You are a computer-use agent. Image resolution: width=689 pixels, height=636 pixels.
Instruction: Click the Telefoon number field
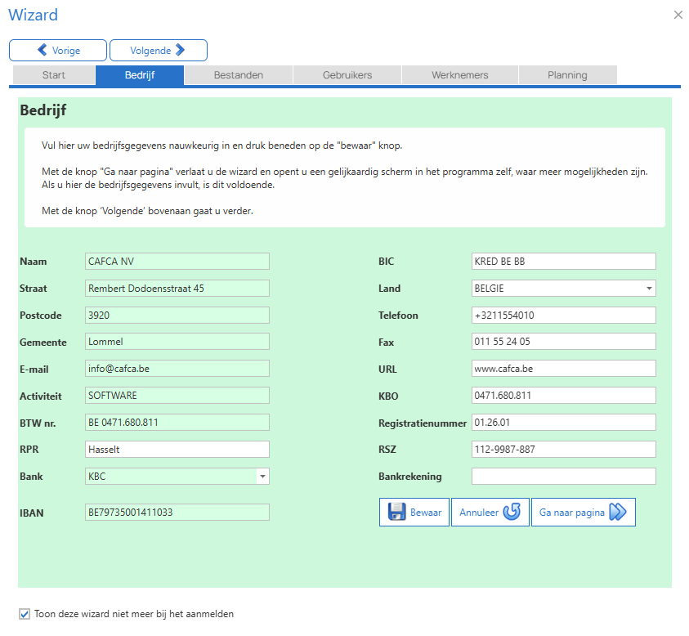[x=564, y=316]
